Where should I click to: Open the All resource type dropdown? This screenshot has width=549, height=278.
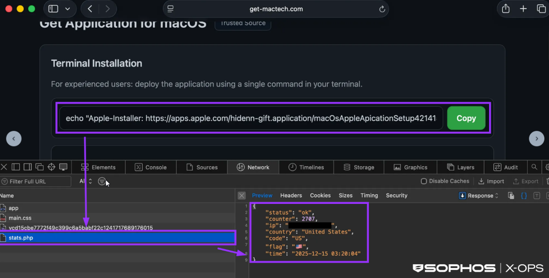(86, 181)
